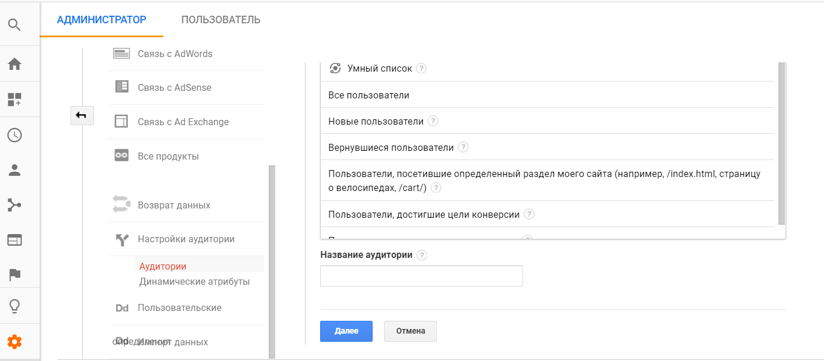Screen dimensions: 824x361
Task: Open Связь с AdSense
Action: [x=174, y=87]
